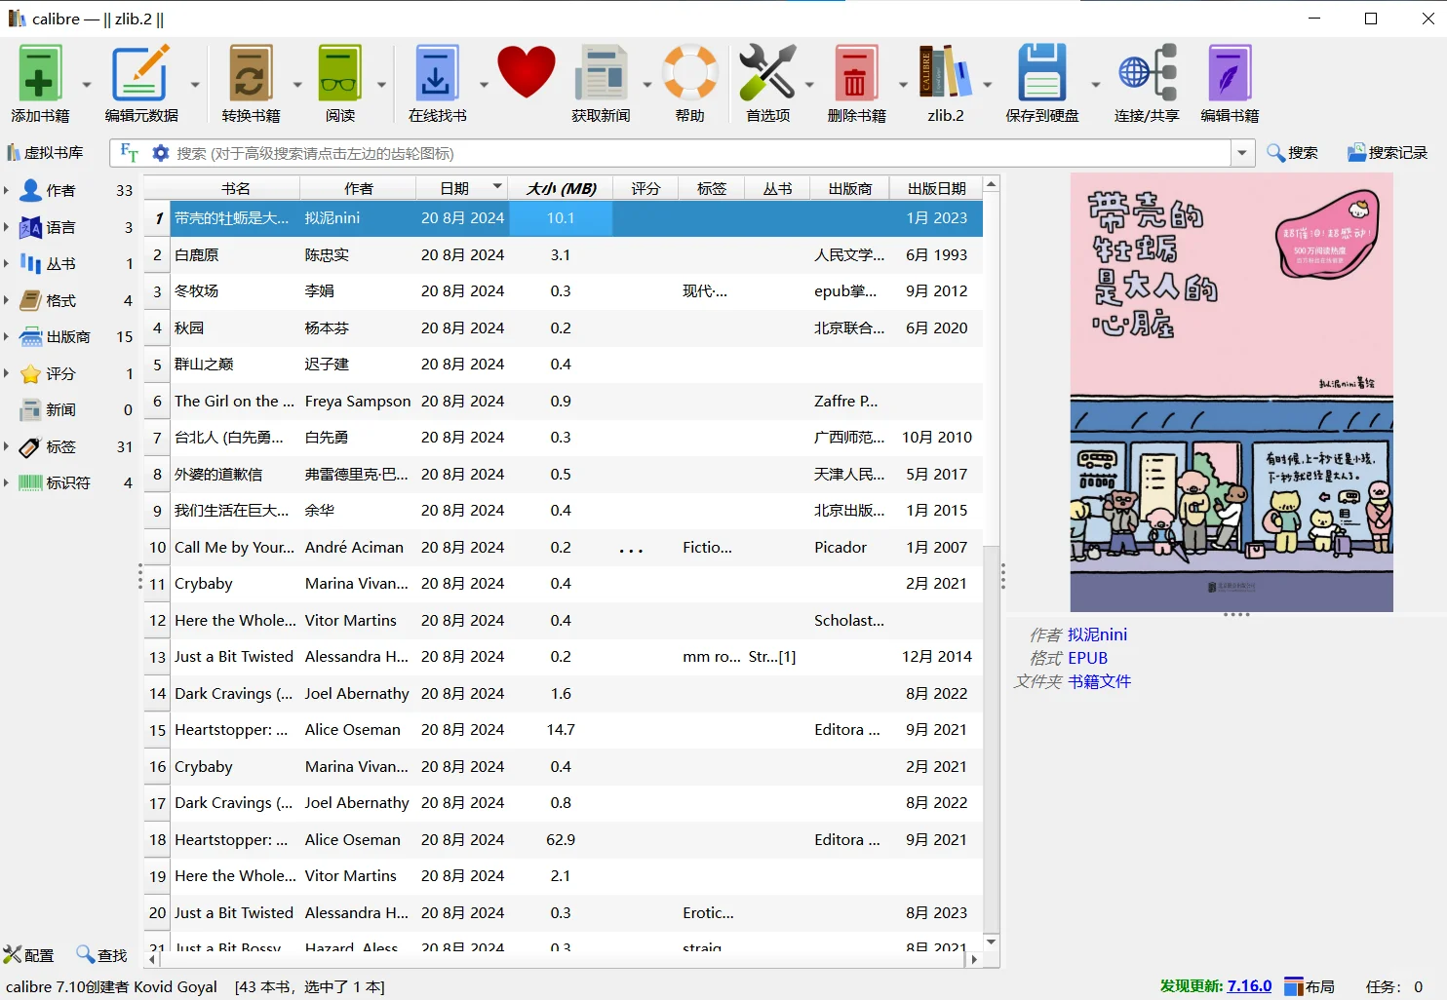Viewport: 1447px width, 1000px height.
Task: Open 书籍文件 folder link
Action: pos(1099,681)
